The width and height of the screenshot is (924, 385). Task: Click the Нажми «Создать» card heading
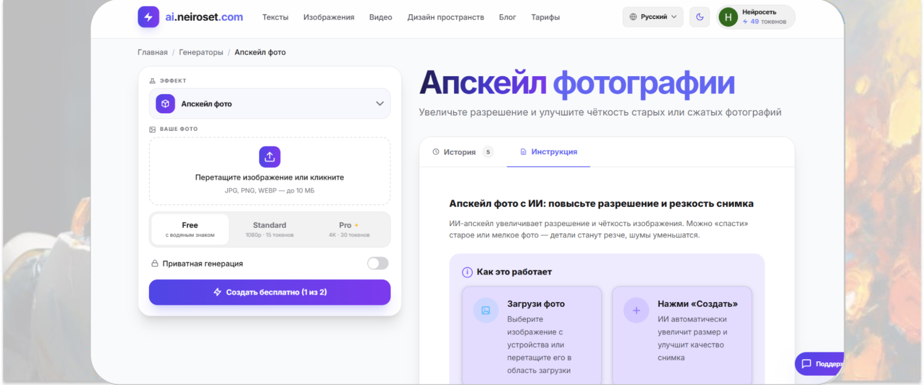(x=698, y=304)
